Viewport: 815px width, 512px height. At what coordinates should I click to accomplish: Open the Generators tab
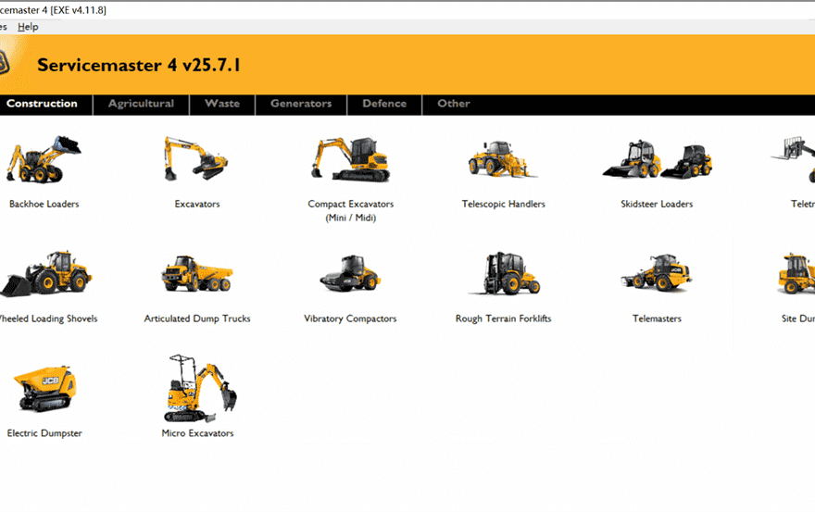(301, 104)
